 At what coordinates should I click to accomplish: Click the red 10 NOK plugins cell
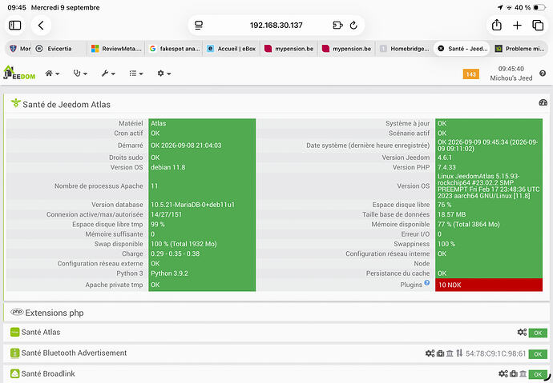click(x=488, y=285)
